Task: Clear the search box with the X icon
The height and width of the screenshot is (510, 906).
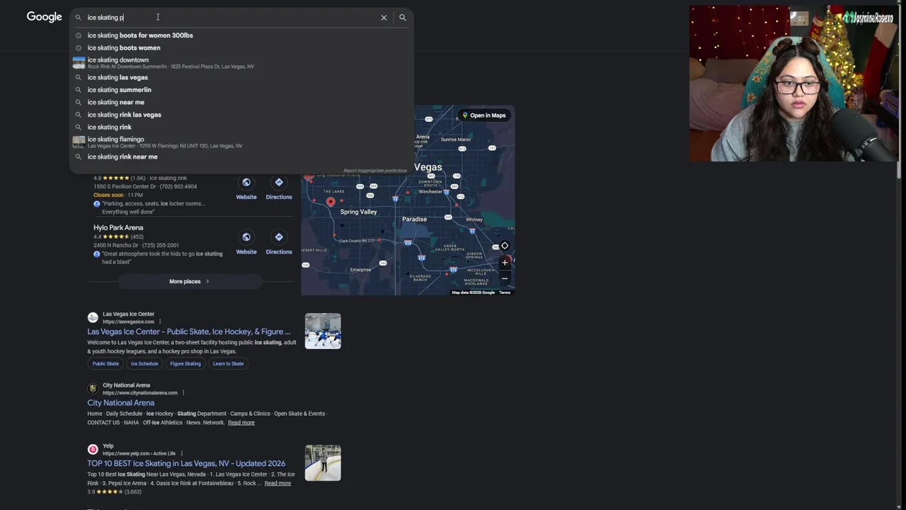Action: coord(384,18)
